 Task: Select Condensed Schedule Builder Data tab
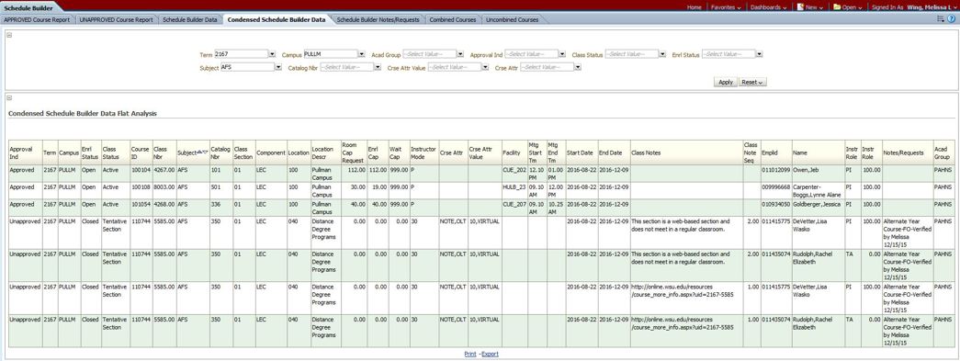click(x=277, y=19)
